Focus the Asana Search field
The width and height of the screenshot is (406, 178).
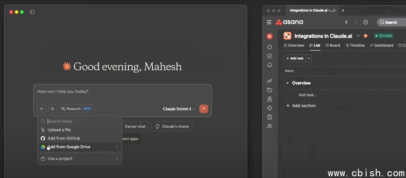(x=391, y=22)
